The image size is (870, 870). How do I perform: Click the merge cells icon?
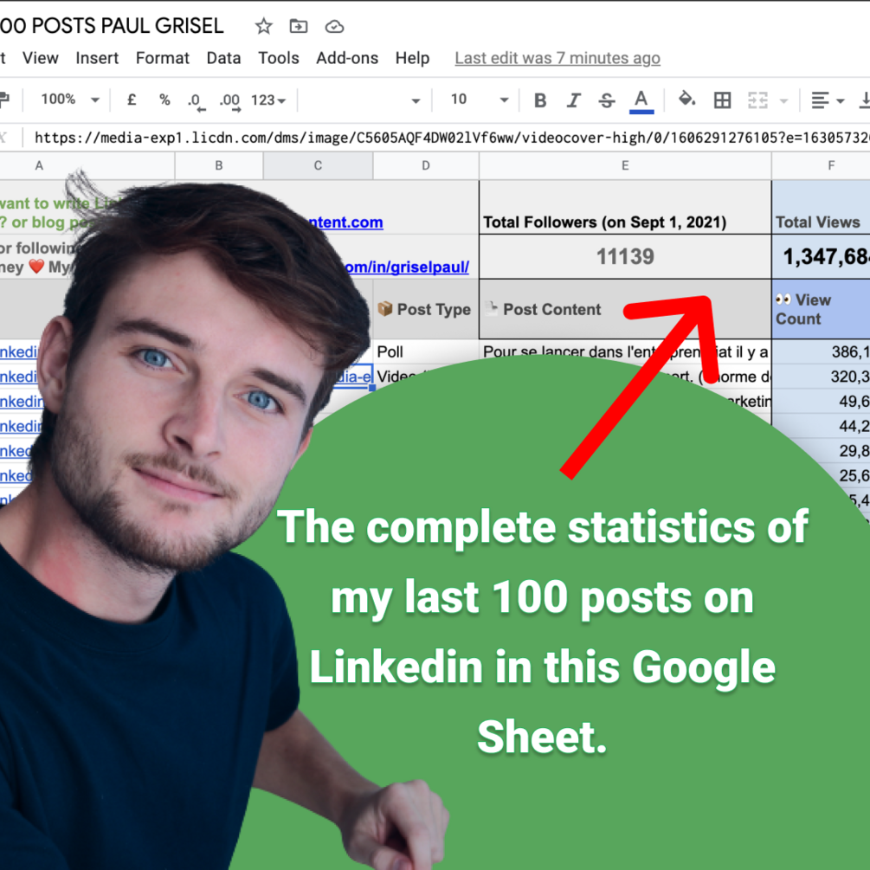point(757,100)
